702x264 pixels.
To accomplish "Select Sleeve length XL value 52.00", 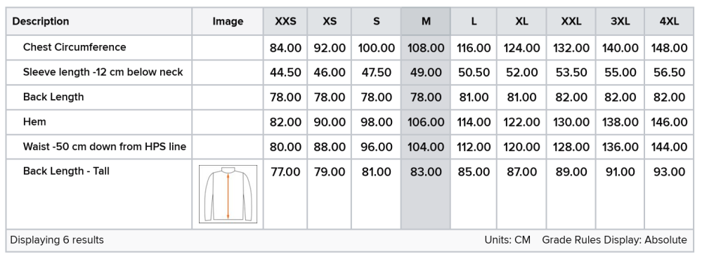I will tap(521, 72).
